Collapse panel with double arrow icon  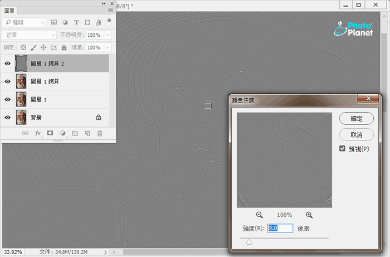pos(104,3)
